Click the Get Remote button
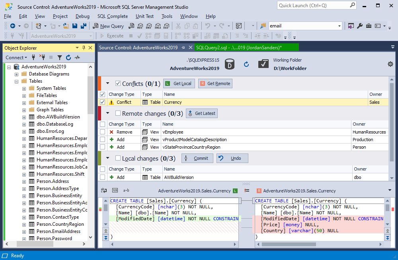Screen dimensions: 398x260 [215, 83]
